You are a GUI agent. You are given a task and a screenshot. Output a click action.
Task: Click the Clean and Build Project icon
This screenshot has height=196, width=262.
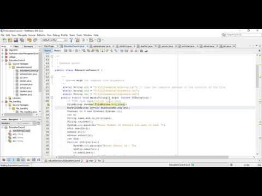(78, 40)
